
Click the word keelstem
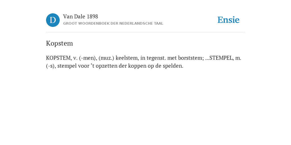127,58
